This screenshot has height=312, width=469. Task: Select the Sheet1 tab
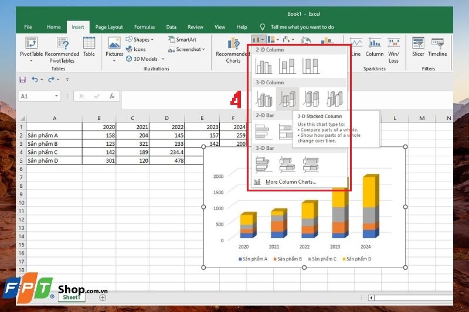pos(72,297)
